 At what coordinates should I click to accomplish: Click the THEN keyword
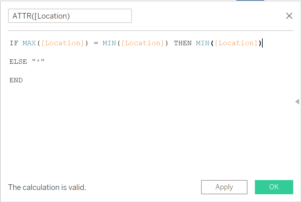[x=183, y=43]
